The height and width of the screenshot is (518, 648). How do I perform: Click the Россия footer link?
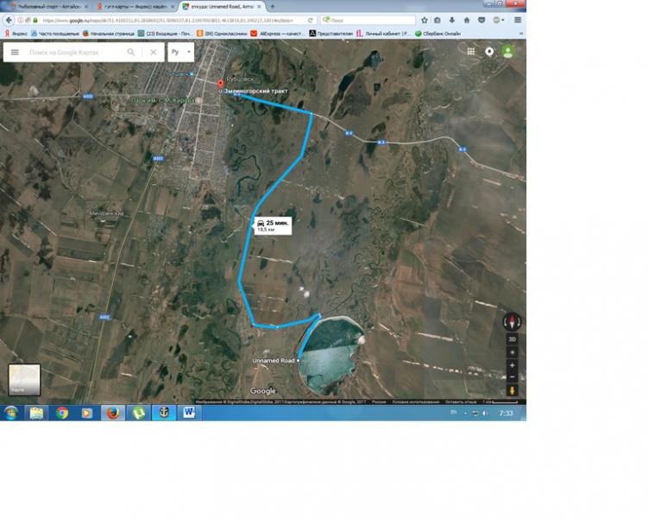pos(379,401)
